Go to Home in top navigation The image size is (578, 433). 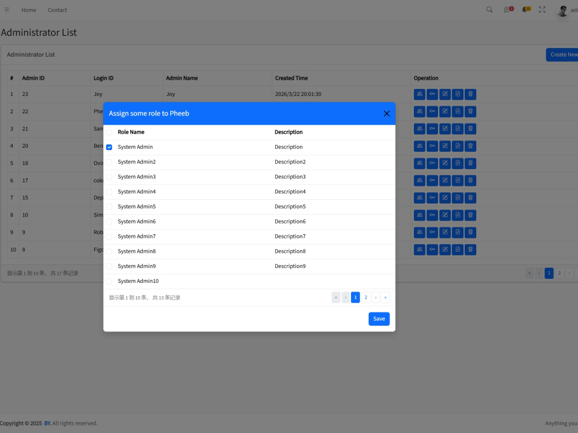click(x=29, y=10)
